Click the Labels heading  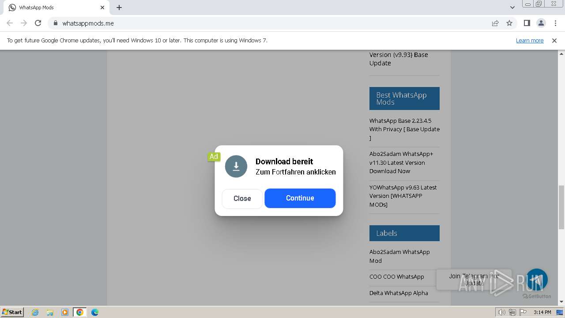[404, 233]
